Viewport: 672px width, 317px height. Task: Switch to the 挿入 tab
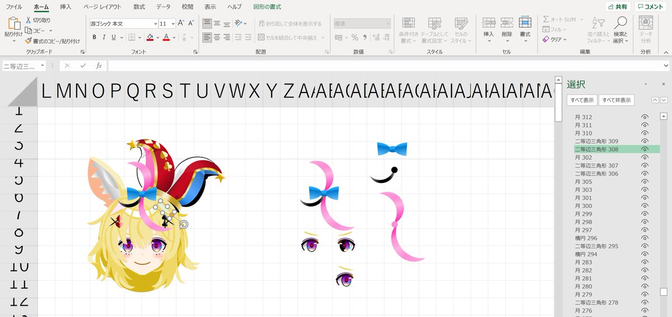coord(66,7)
